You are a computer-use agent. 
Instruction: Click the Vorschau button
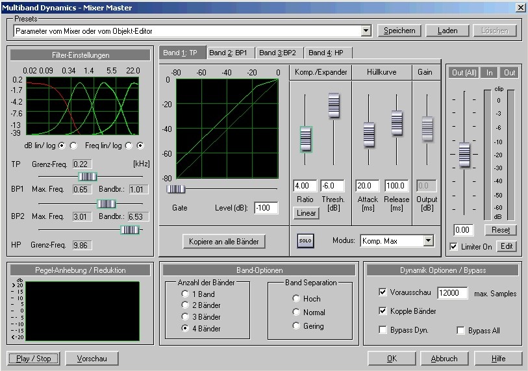point(92,359)
